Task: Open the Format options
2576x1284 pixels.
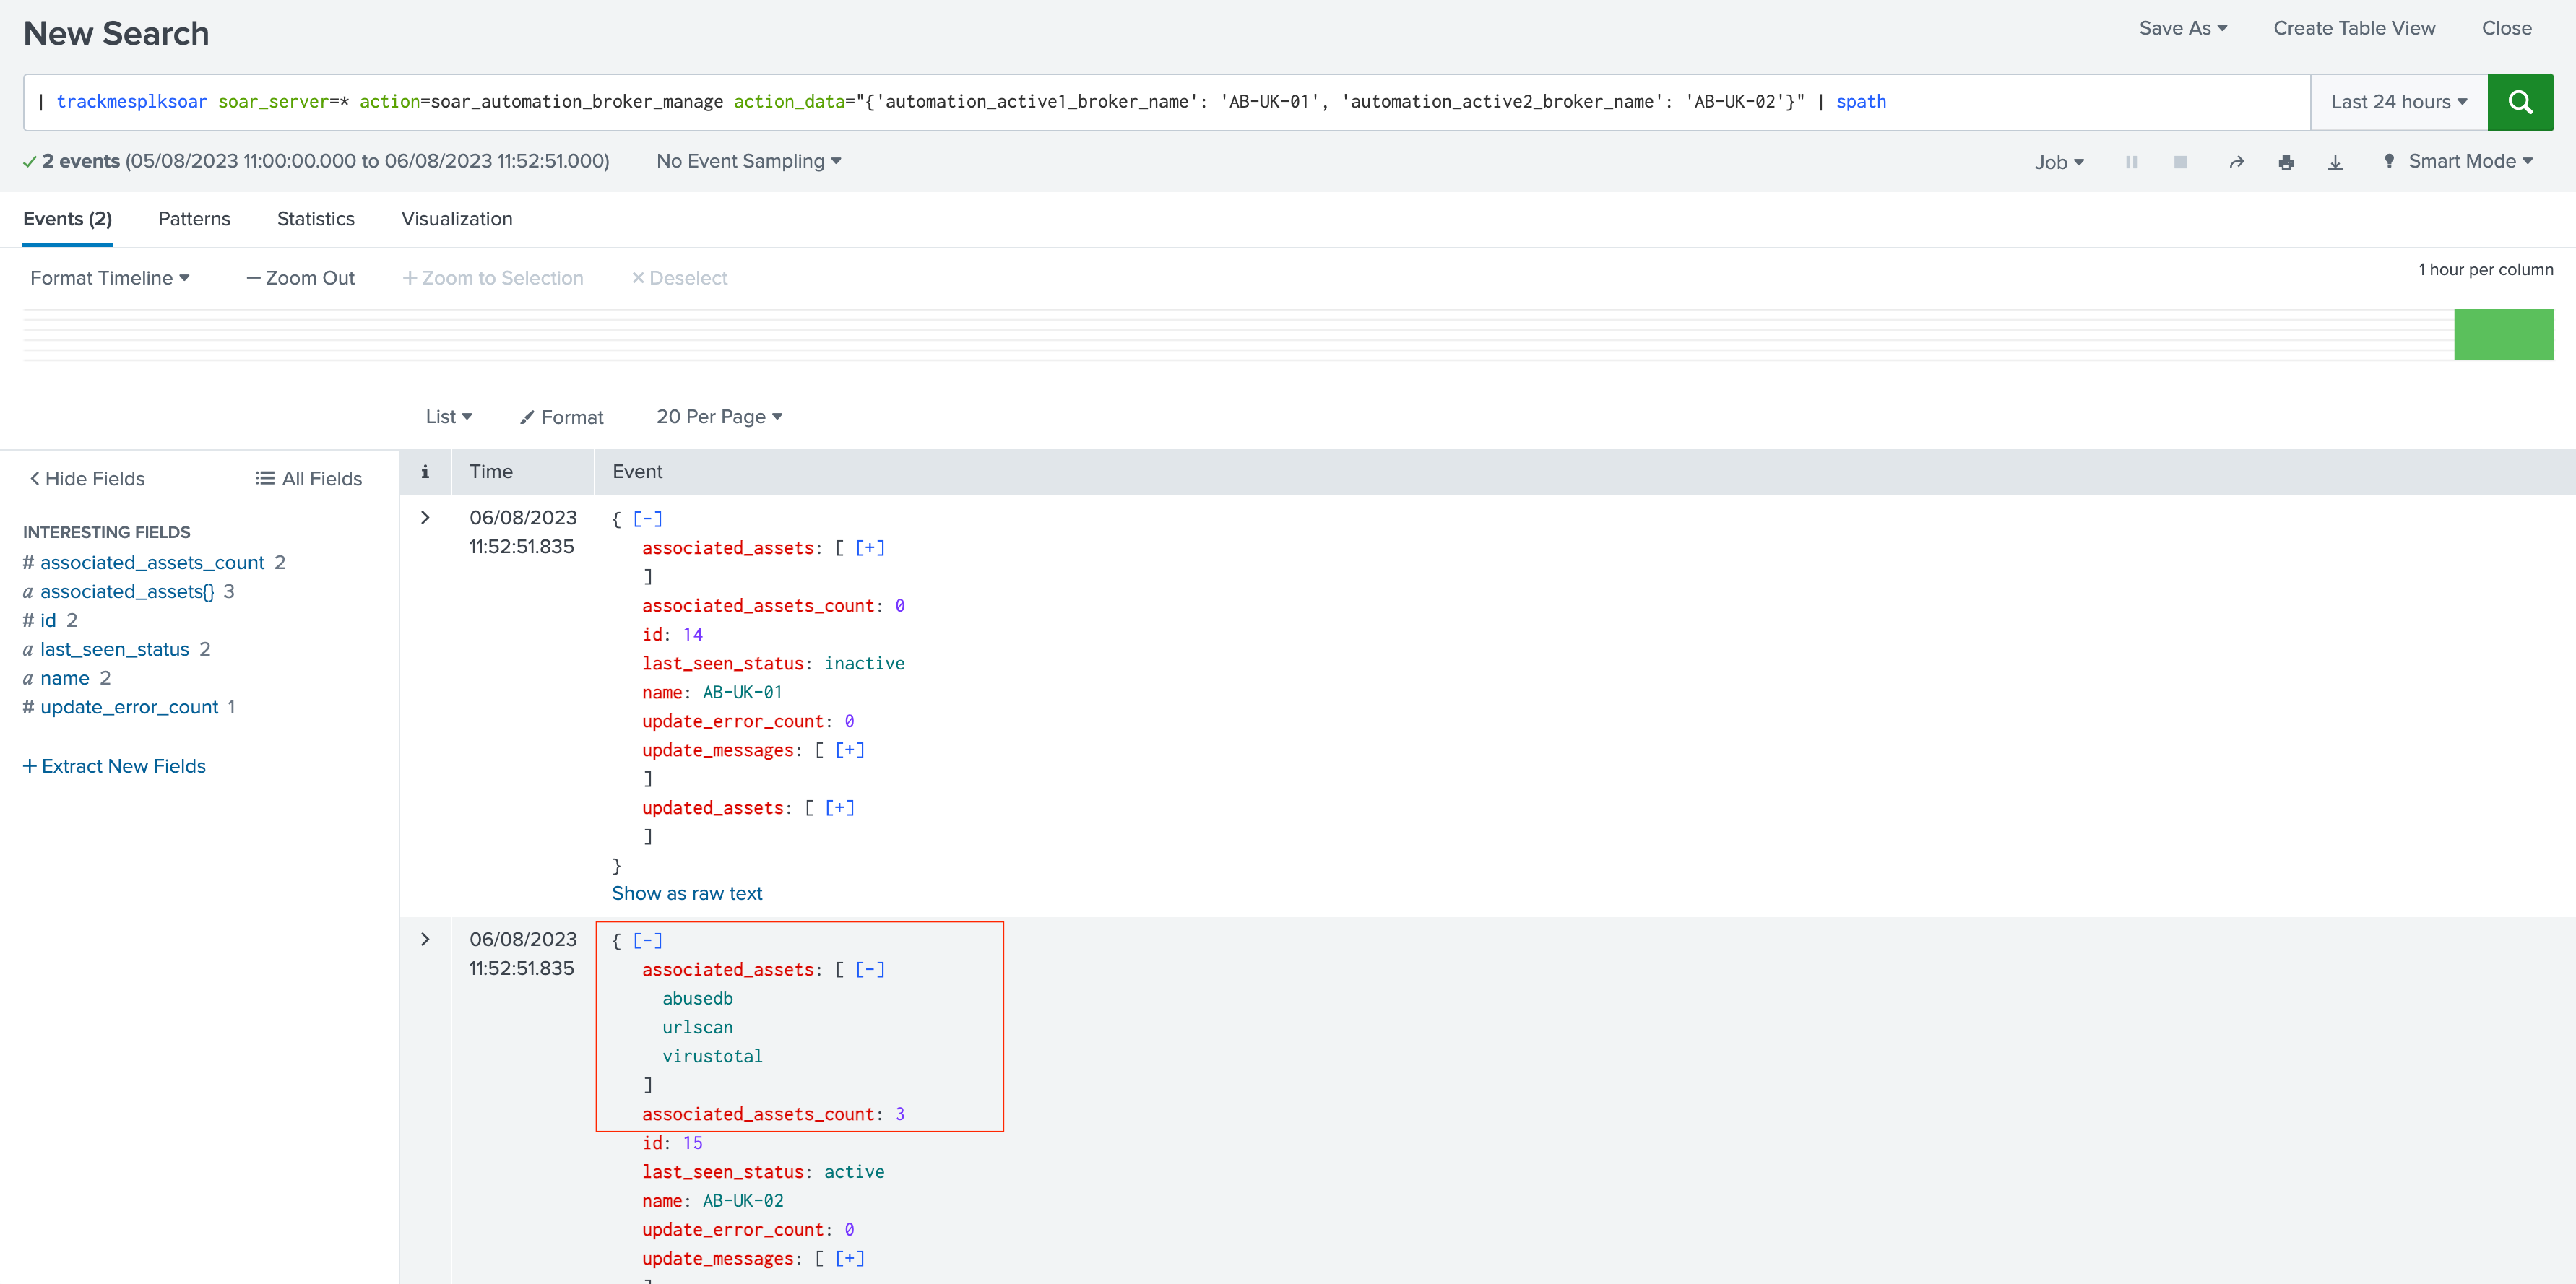Action: coord(562,417)
